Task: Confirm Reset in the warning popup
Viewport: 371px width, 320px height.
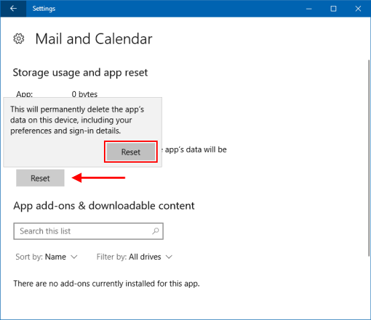Action: (131, 152)
